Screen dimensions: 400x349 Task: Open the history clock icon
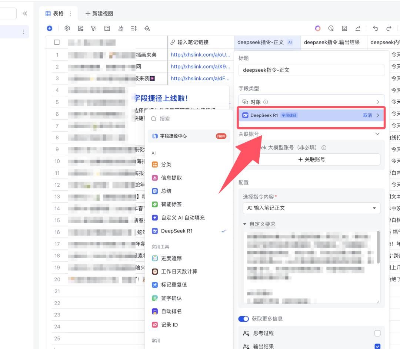click(331, 28)
